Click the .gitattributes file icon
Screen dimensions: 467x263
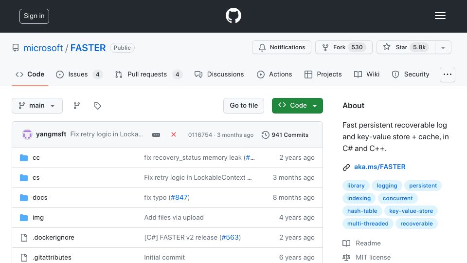click(24, 258)
